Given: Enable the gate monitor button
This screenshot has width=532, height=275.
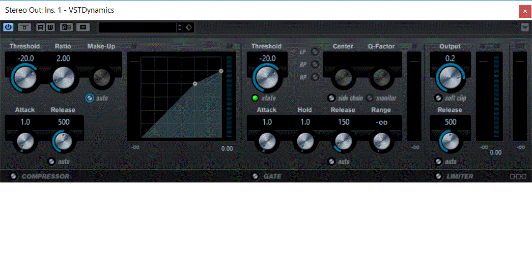Looking at the screenshot, I should point(370,98).
